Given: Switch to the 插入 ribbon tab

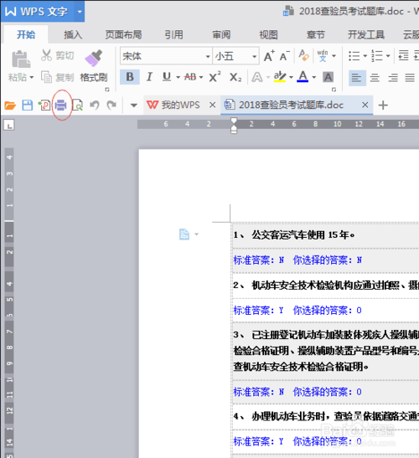Looking at the screenshot, I should (73, 35).
